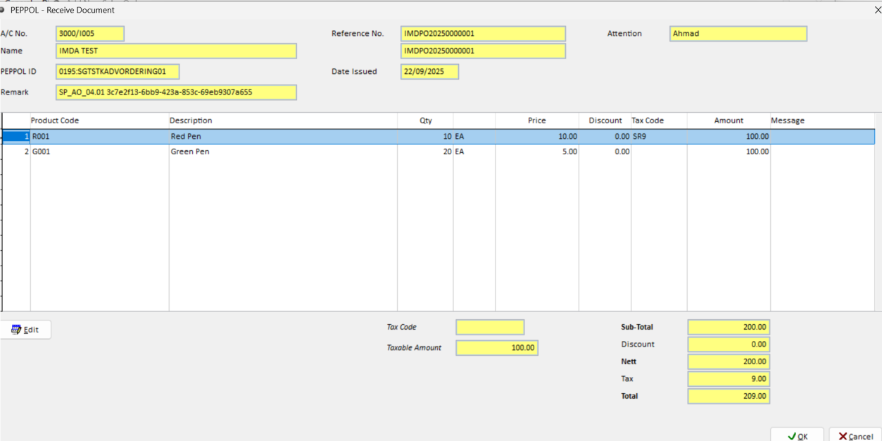Click the Cancel button

click(x=855, y=436)
